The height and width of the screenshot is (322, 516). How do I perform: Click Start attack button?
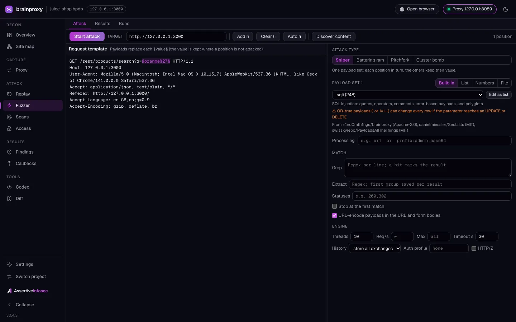[87, 36]
